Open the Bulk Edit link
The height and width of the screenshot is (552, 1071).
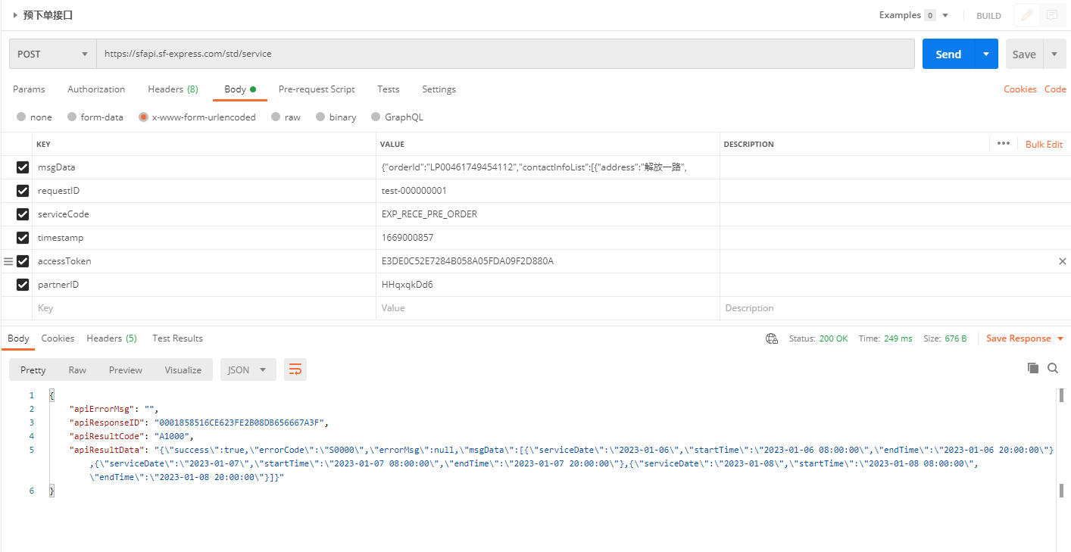(x=1044, y=144)
